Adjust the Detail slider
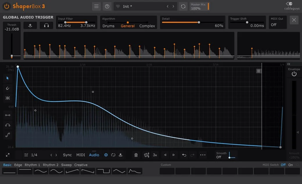The image size is (302, 184). (x=199, y=22)
